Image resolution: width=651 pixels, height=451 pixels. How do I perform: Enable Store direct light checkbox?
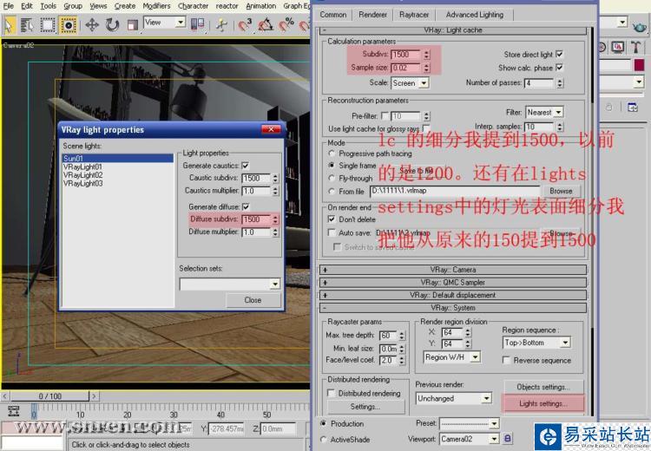(x=559, y=54)
